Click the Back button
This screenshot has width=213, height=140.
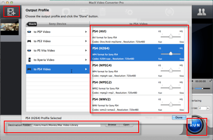(32, 24)
